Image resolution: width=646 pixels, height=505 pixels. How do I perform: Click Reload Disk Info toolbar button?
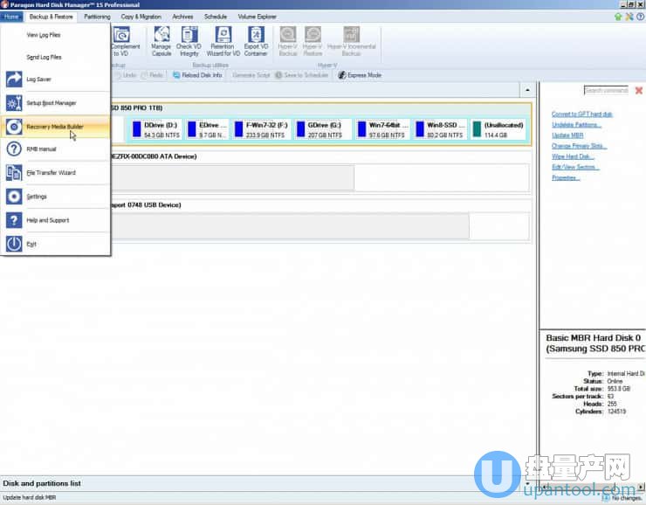pos(196,75)
